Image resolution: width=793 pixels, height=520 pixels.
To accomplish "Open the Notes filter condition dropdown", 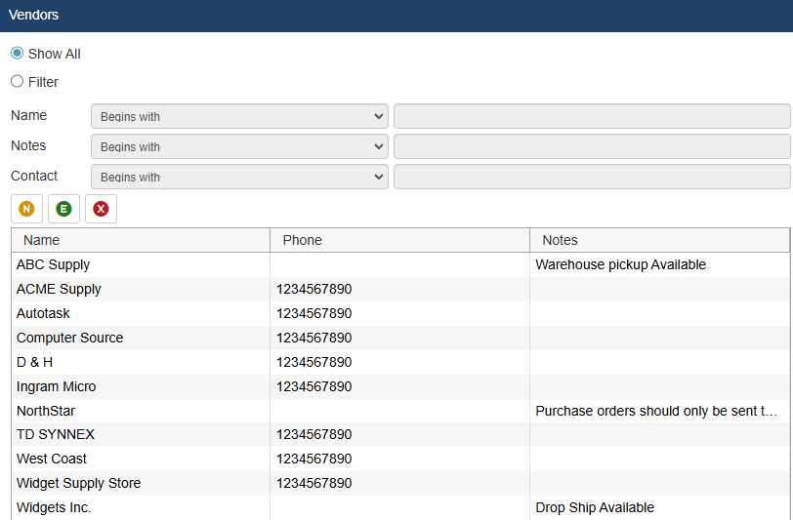I will click(239, 147).
